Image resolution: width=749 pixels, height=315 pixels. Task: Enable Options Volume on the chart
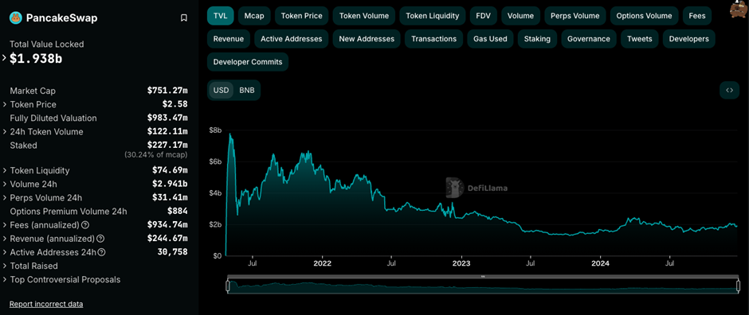644,16
